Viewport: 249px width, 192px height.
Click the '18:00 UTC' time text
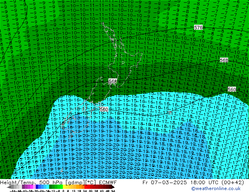click(205, 182)
